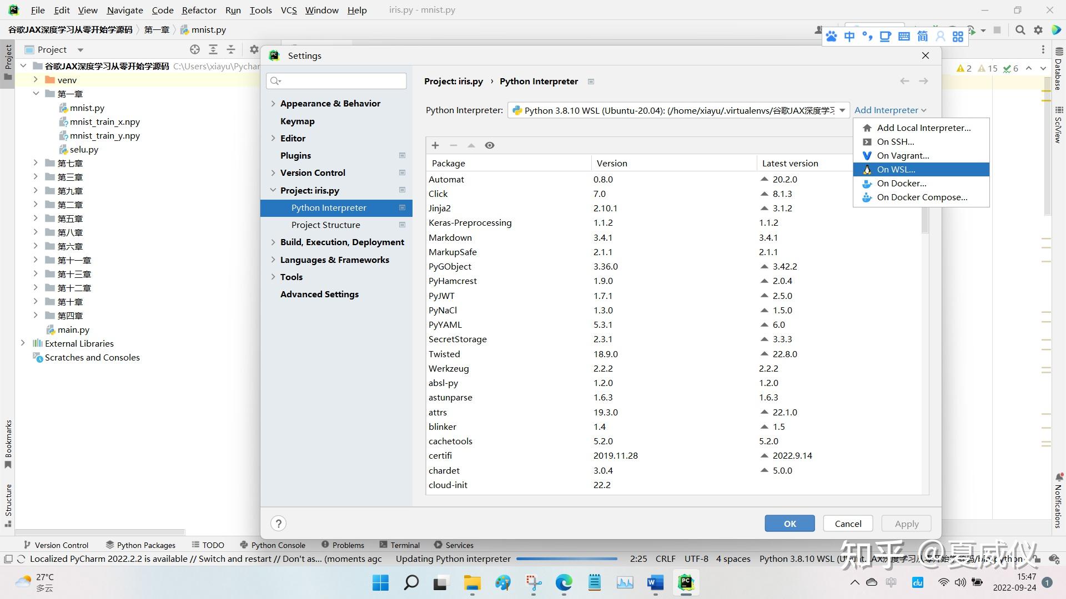Expand the Appearance & Behavior settings section
The width and height of the screenshot is (1066, 599).
[273, 104]
